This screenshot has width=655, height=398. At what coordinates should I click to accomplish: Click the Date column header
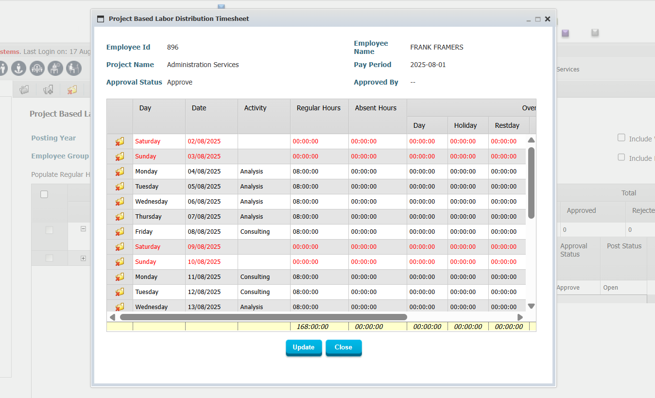211,117
